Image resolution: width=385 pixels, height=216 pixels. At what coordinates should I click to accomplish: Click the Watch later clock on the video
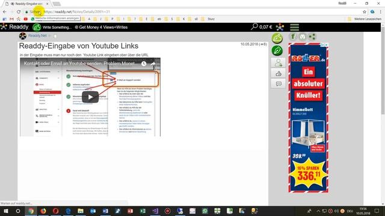(144, 64)
